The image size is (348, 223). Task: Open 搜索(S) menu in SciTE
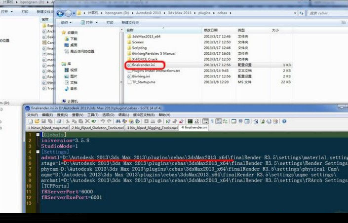point(62,115)
